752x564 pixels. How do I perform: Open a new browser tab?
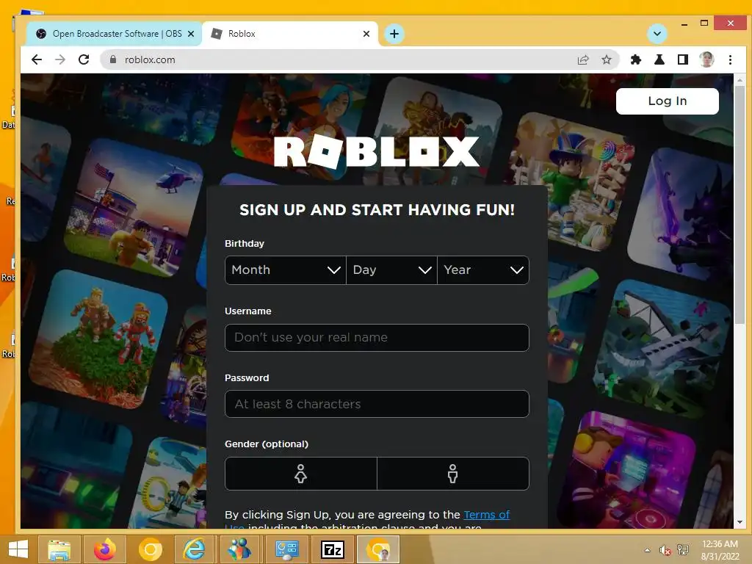pos(394,34)
